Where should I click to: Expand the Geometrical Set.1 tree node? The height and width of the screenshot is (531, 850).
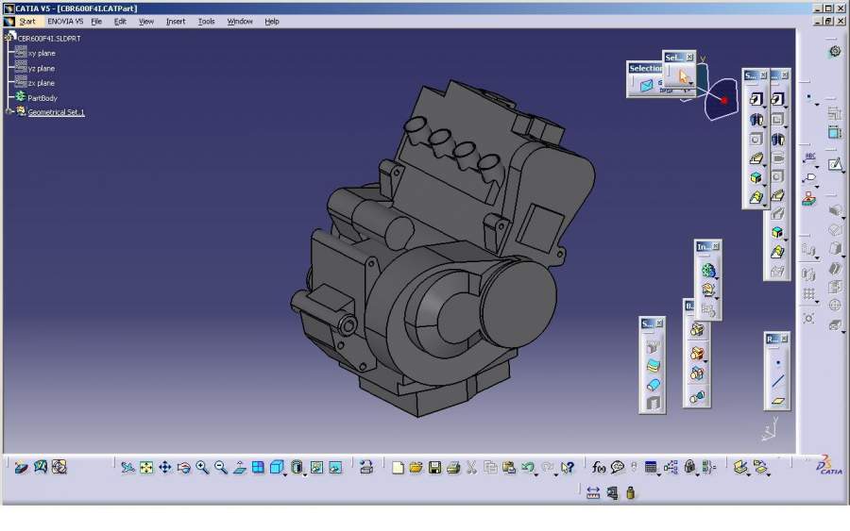[8, 112]
